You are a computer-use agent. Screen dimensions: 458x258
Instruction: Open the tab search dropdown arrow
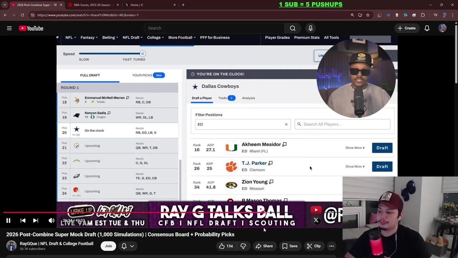coord(5,5)
